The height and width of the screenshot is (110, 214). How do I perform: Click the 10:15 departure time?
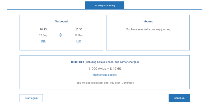click(43, 29)
